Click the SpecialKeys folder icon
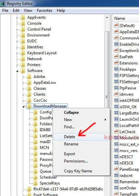Viewport: 139px width, 196px height. tap(35, 183)
